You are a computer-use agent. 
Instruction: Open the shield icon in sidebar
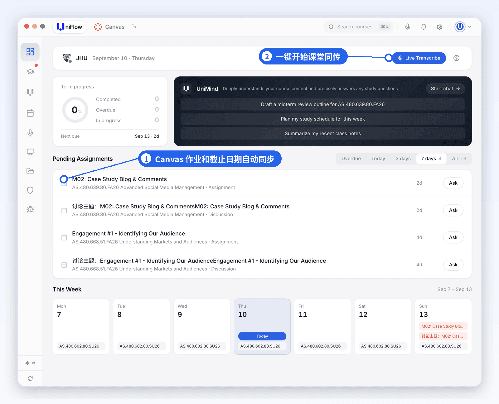[x=30, y=190]
